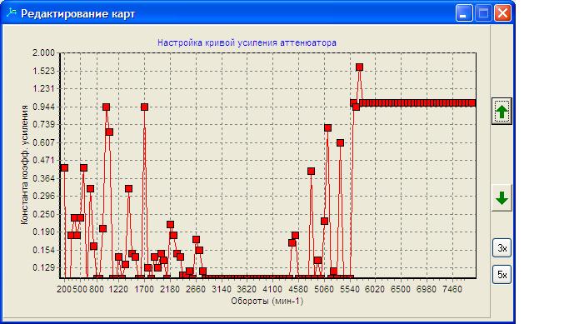Select the 0.607 point before 5540 rpm
The image size is (569, 324).
[x=340, y=143]
